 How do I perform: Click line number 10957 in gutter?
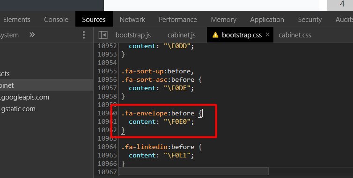[107, 88]
